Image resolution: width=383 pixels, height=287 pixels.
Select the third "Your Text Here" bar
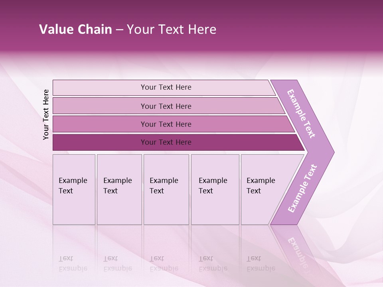166,124
